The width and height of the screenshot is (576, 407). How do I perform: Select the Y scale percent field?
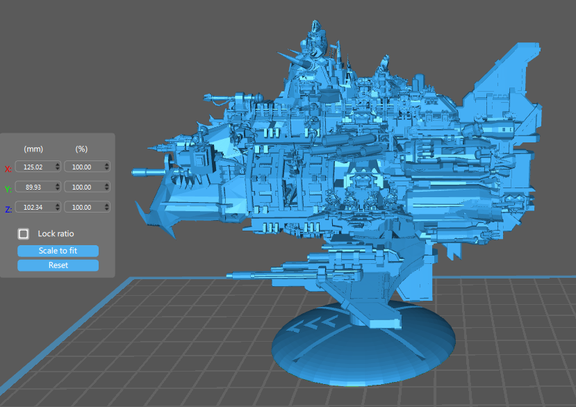[x=87, y=187]
